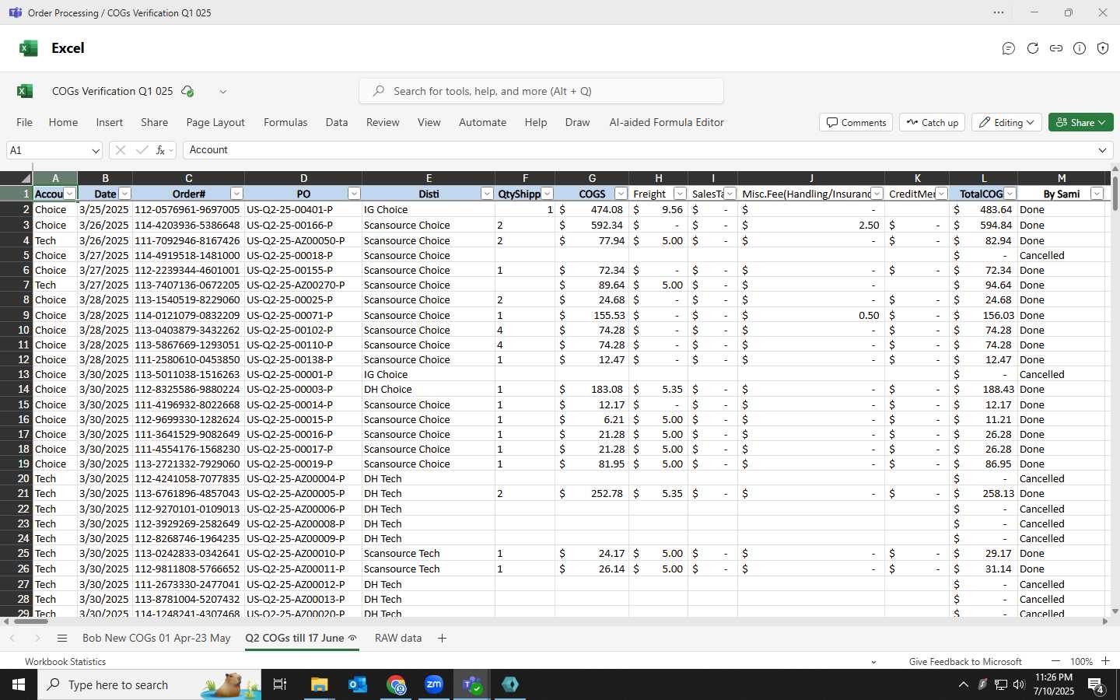The width and height of the screenshot is (1120, 700).
Task: Select the DH Choice cell in row 14
Action: tap(429, 390)
